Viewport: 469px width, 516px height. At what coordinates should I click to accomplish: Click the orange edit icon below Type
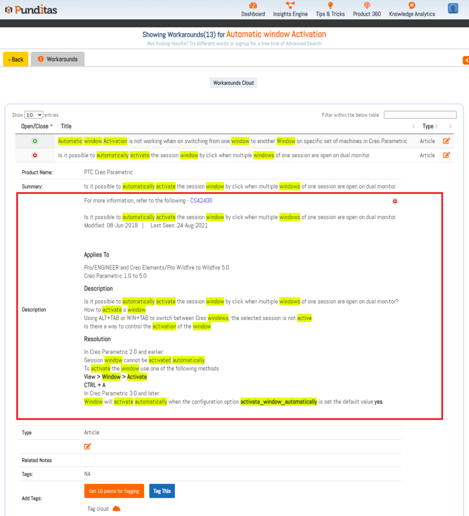pos(88,446)
